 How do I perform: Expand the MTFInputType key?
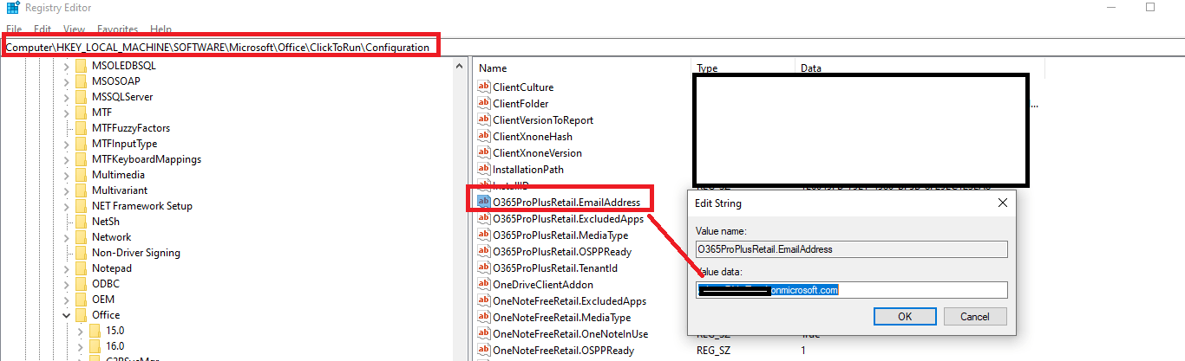(66, 144)
